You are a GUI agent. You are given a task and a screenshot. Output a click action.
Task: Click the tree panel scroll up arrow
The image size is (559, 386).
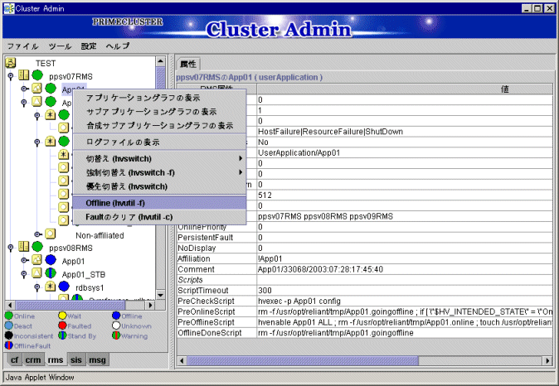tap(161, 61)
